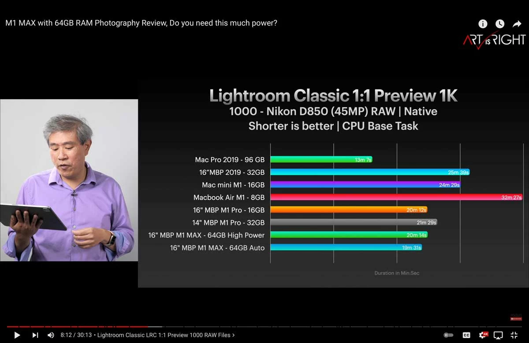The width and height of the screenshot is (529, 343).
Task: Open the chapter list 'Lightroom Classic LRC 1:1 Preview 1000 RAW Files'
Action: (166, 335)
